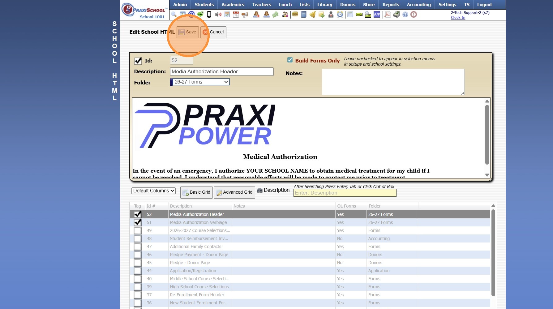Sort by the Folder column header
The height and width of the screenshot is (309, 553).
coord(375,206)
